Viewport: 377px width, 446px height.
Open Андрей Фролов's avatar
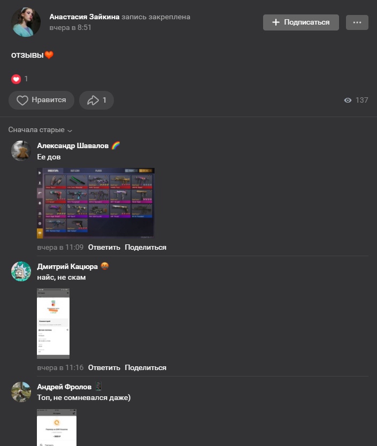[21, 392]
